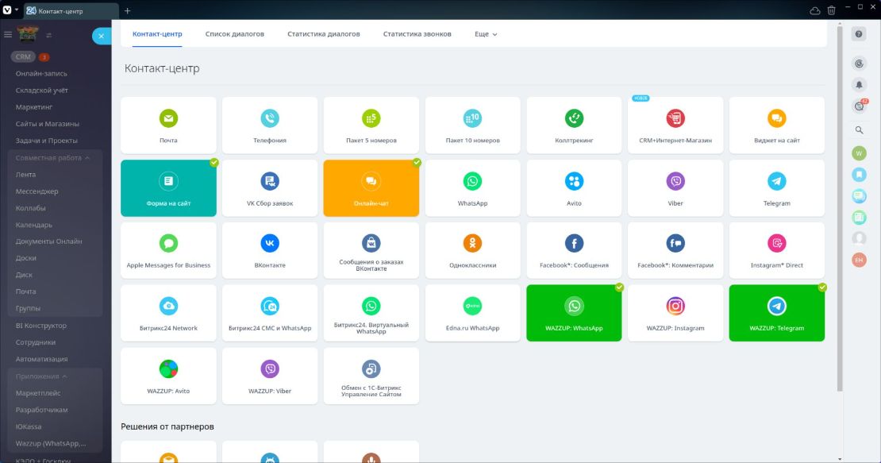The width and height of the screenshot is (881, 463).
Task: Switch to Статистика звонков tab
Action: pos(417,34)
